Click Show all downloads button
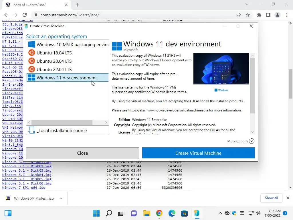The width and height of the screenshot is (293, 220). [271, 198]
